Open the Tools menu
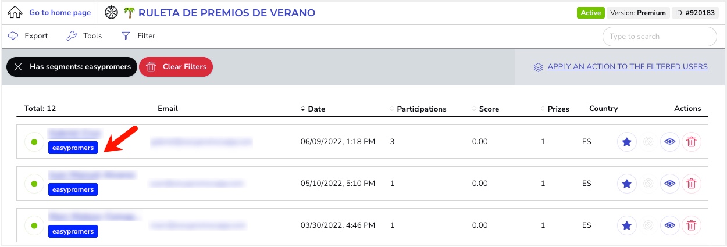Screen dimensions: 727x247 tap(84, 36)
